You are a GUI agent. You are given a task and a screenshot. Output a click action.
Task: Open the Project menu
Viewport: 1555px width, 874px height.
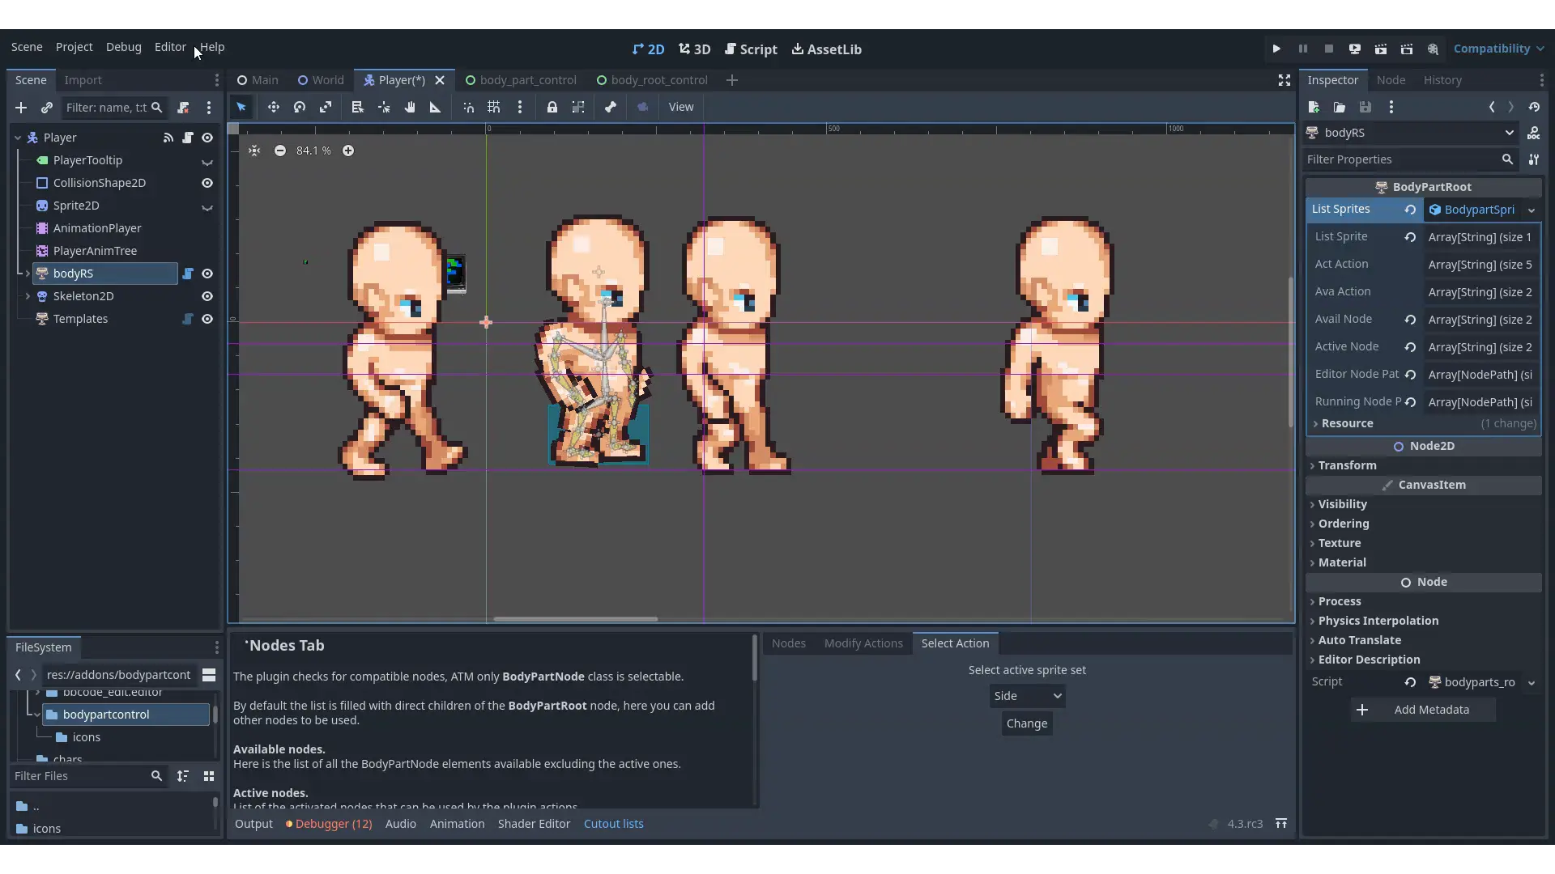74,47
